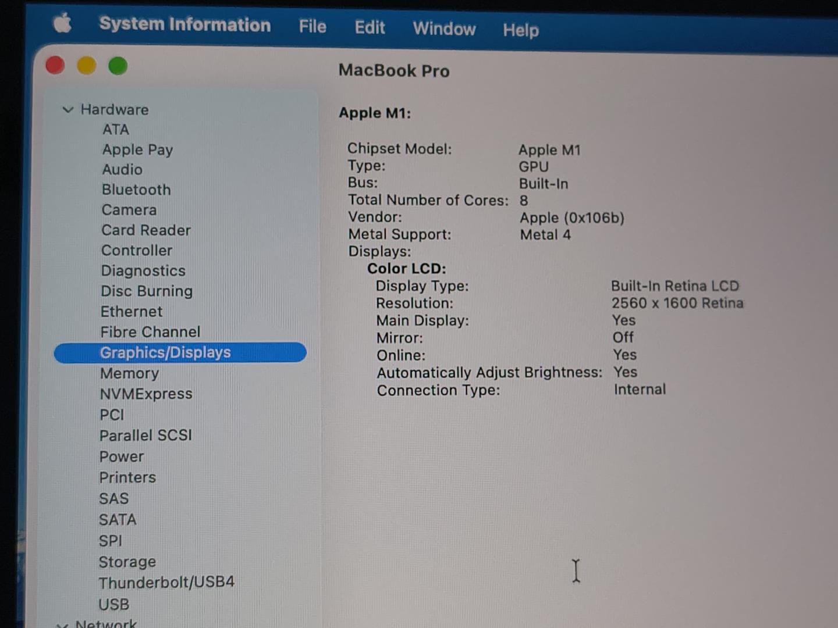This screenshot has height=628, width=838.
Task: Select Apple Pay in the sidebar
Action: point(137,149)
